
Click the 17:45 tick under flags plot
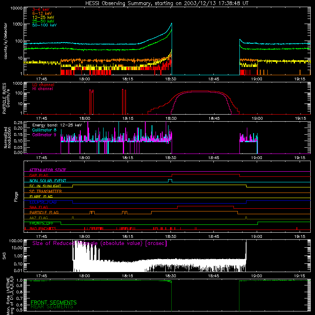41,237
